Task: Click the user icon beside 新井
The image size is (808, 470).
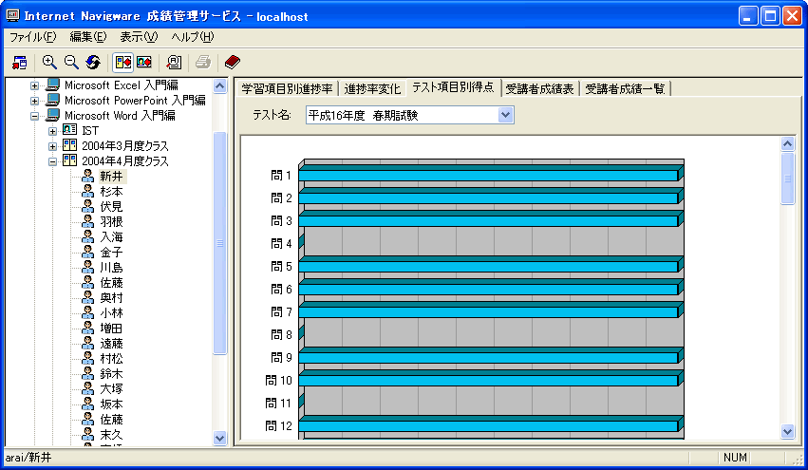Action: 88,176
